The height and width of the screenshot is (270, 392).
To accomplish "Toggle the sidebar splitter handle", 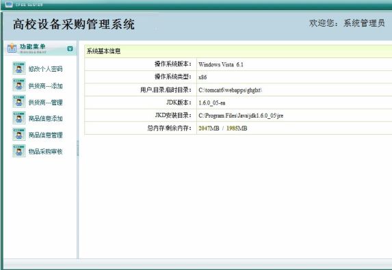I will point(78,148).
